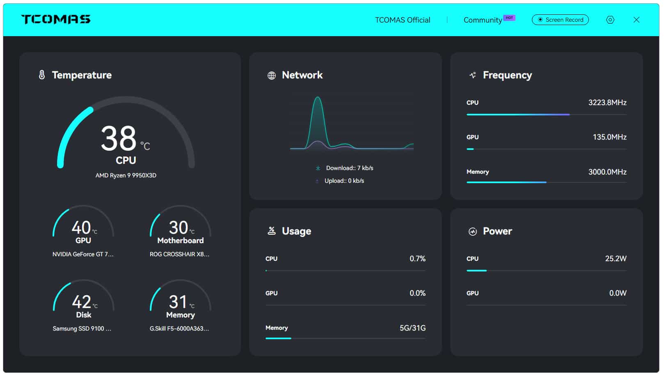Open the Community link
This screenshot has height=377, width=664.
pyautogui.click(x=483, y=20)
